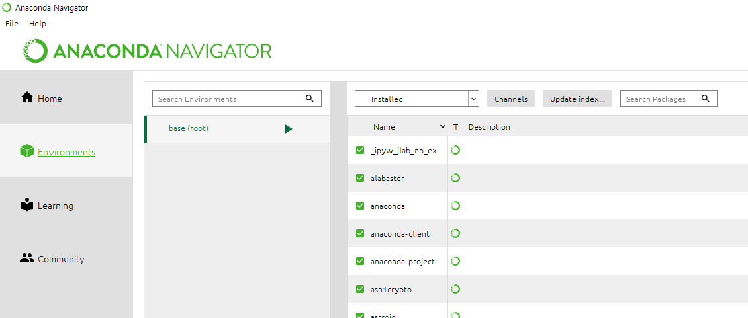Toggle the anaconda-project checkbox
748x318 pixels.
(x=360, y=261)
